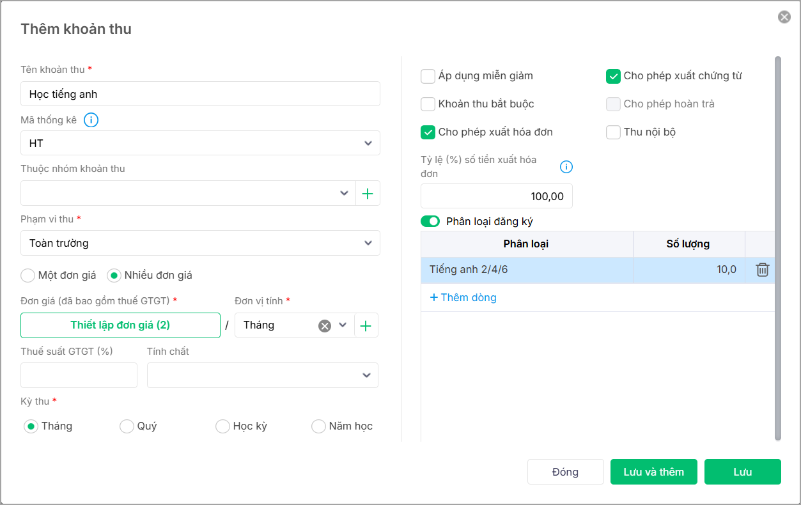This screenshot has width=801, height=505.
Task: Choose Học kỳ as the collection period
Action: tap(222, 426)
